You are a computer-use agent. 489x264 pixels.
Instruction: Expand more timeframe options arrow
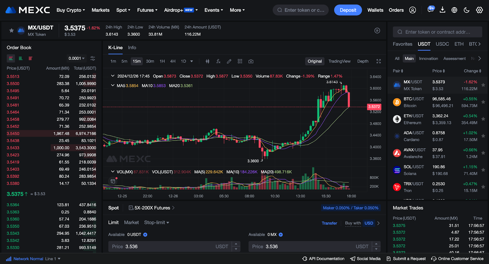click(x=192, y=61)
